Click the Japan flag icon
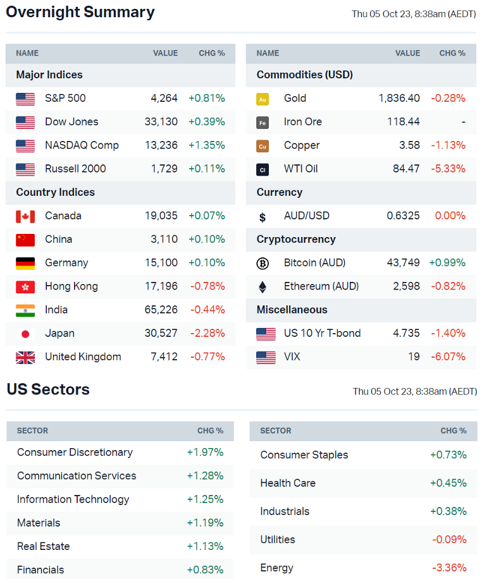Image resolution: width=482 pixels, height=579 pixels. 25,334
